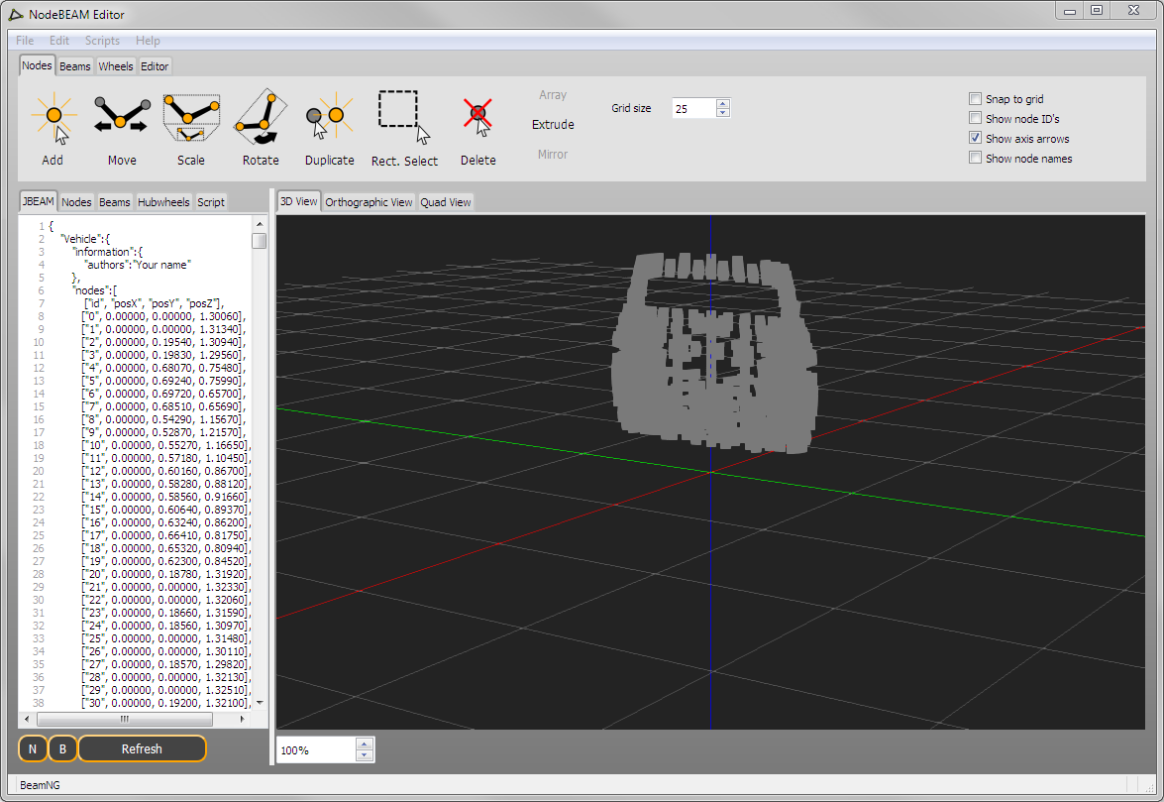Image resolution: width=1164 pixels, height=802 pixels.
Task: Switch to Orthographic View tab
Action: tap(369, 202)
